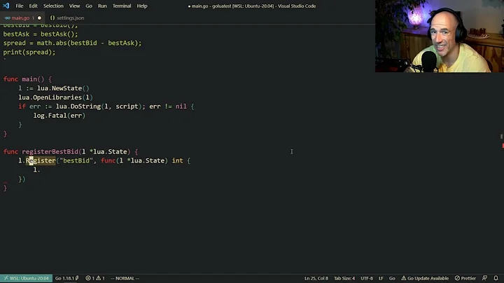Click the Go Update Available warning
Viewport: 504px width, 283px height.
425,278
